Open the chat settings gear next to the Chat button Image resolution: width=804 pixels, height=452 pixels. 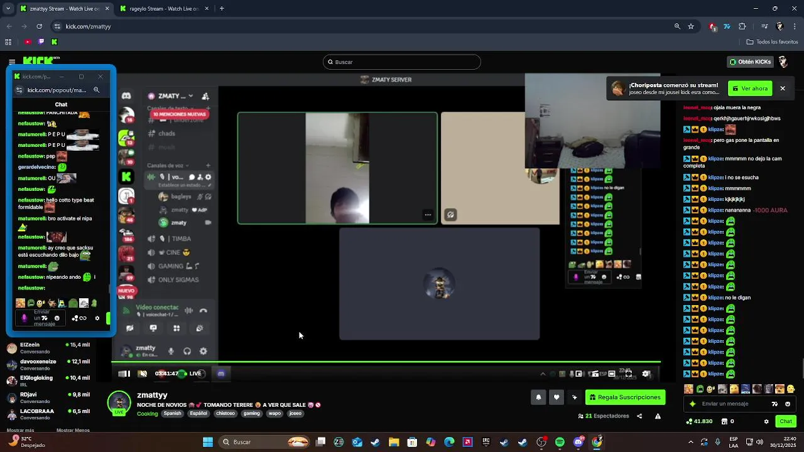click(766, 421)
